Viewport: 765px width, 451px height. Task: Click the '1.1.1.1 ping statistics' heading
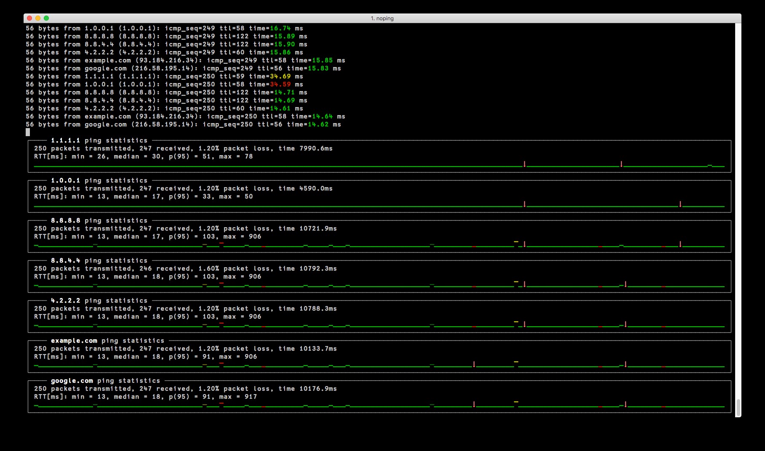pos(99,140)
